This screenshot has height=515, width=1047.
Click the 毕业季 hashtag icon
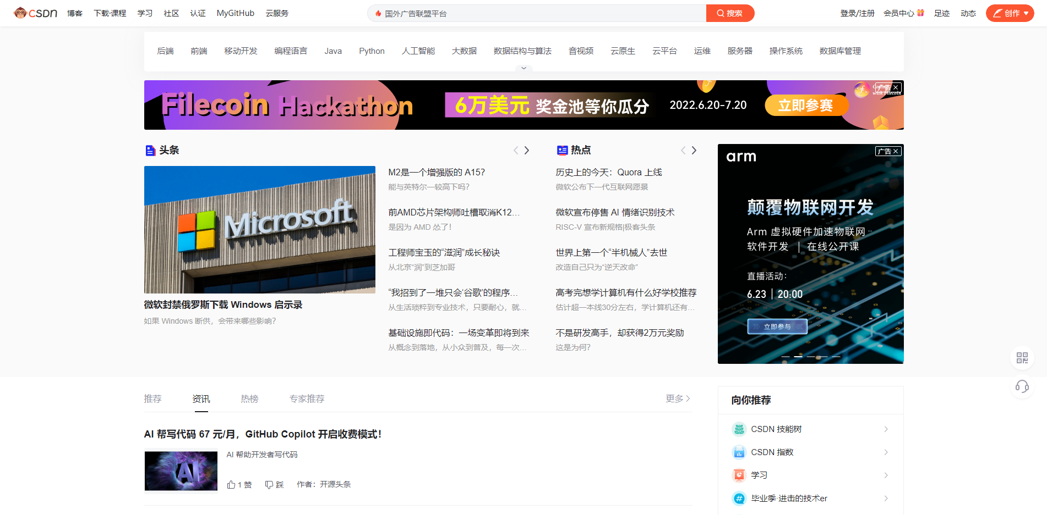point(739,498)
